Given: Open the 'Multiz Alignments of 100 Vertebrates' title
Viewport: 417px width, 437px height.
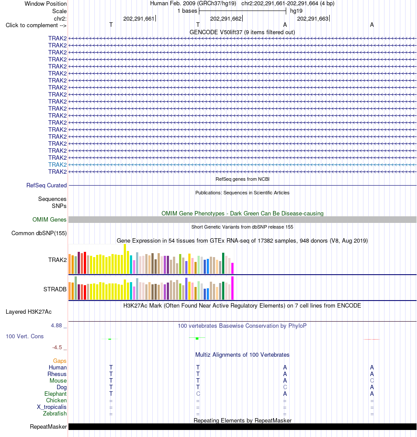Looking at the screenshot, I should click(x=242, y=355).
